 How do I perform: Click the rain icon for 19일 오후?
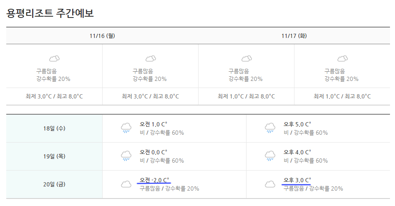(x=270, y=156)
